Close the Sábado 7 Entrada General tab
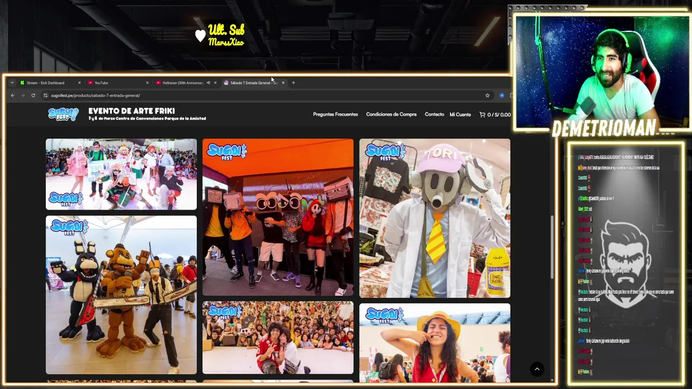Screen dimensions: 692x389 coord(283,83)
